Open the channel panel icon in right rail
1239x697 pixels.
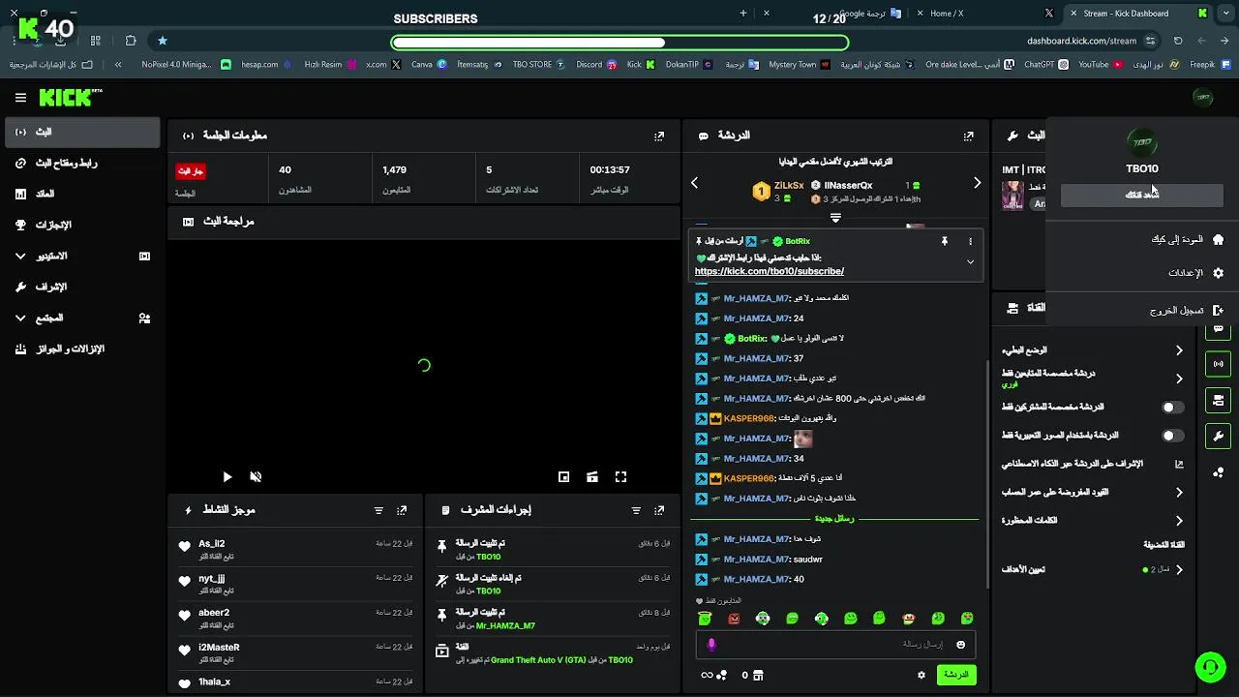point(1218,400)
